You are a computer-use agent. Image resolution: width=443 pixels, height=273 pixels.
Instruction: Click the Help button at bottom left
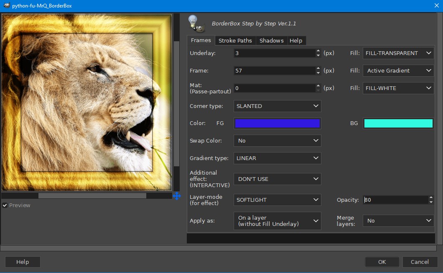[x=23, y=262]
